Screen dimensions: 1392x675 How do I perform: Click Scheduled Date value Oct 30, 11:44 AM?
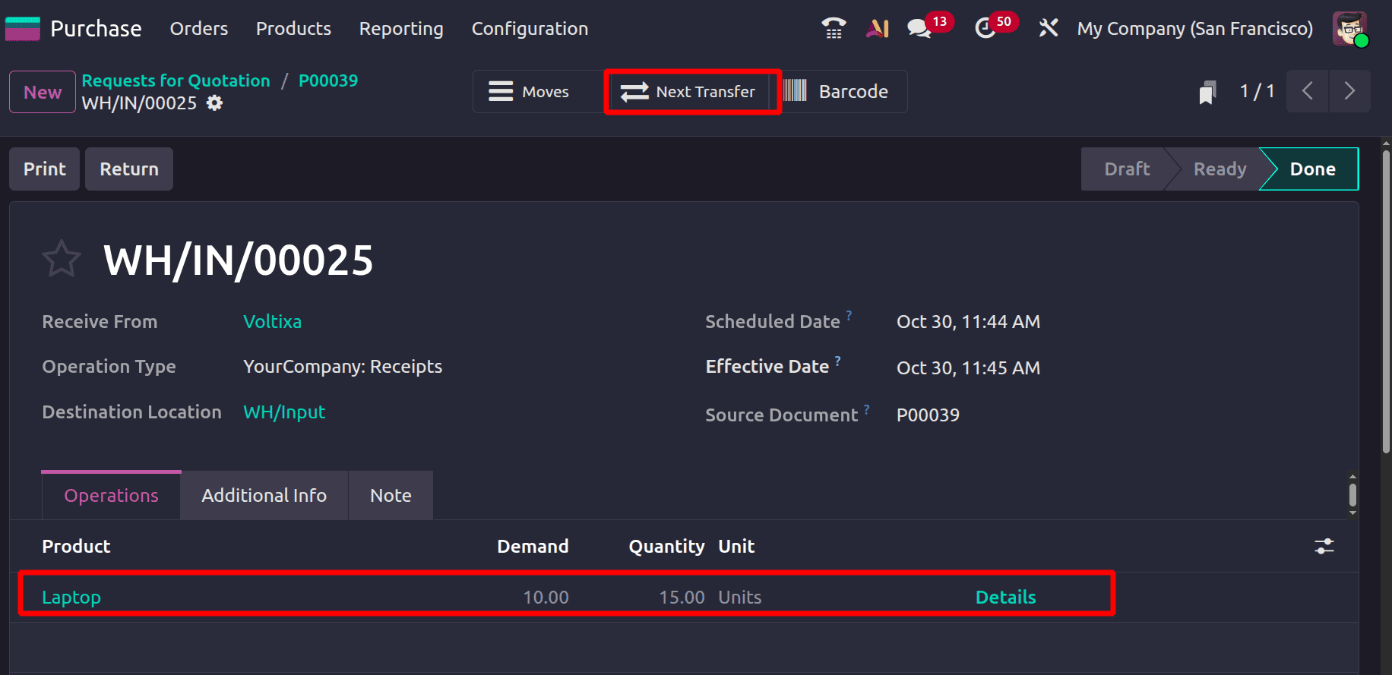coord(968,321)
